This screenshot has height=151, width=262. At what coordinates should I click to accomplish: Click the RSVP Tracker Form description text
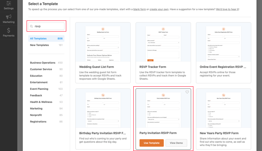[163, 75]
